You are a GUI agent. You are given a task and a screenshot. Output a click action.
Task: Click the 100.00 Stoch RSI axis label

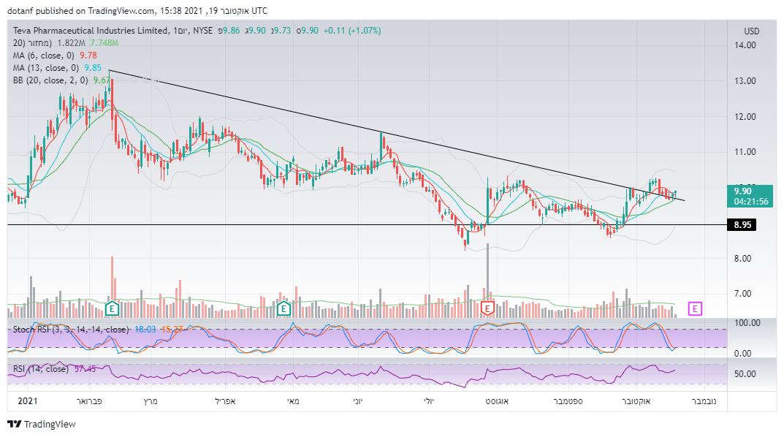tap(747, 323)
